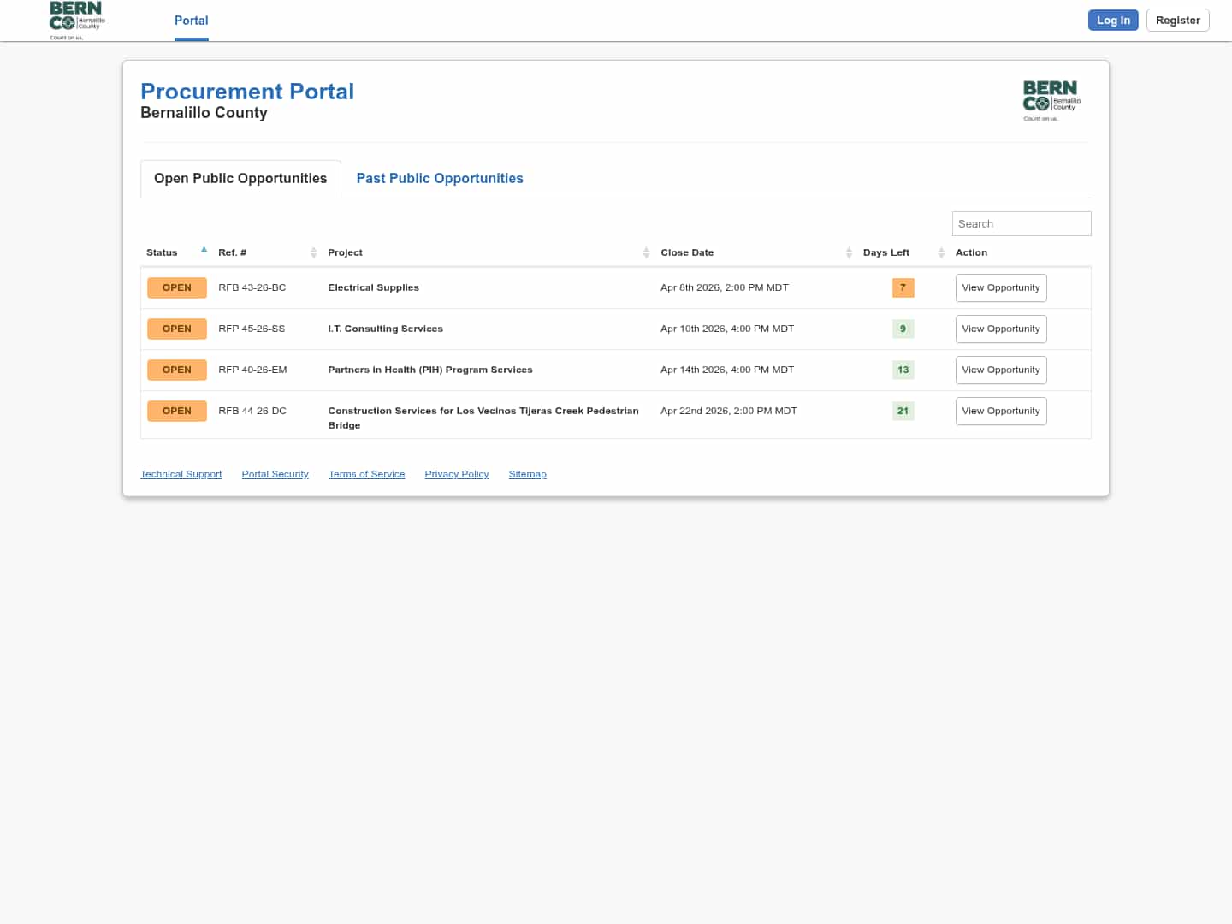Click the Register button

[1177, 21]
